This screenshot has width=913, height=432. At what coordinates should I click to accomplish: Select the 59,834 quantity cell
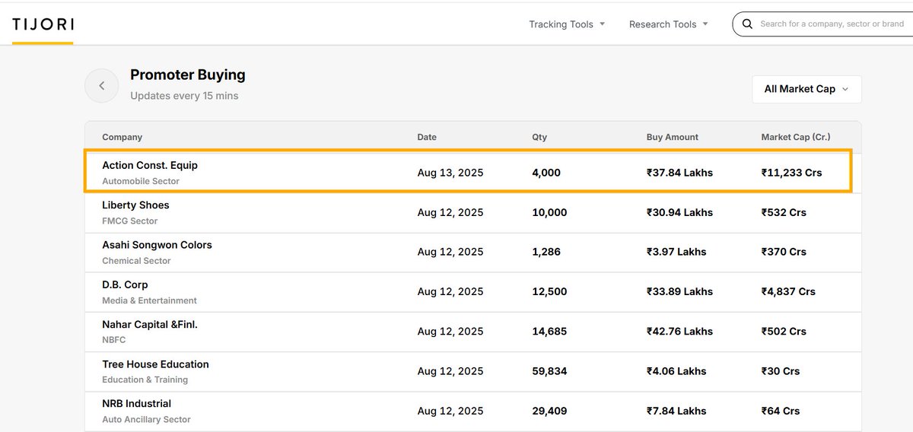549,371
